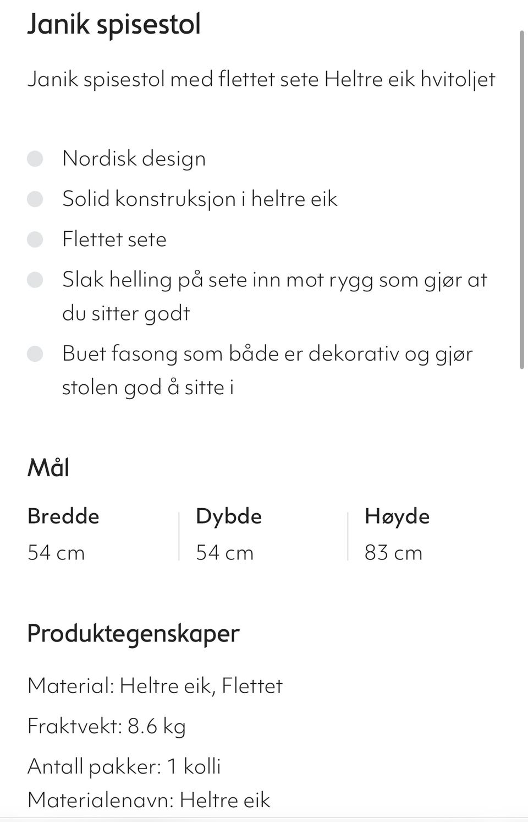Click the vertical scrollbar thumb

point(522,198)
